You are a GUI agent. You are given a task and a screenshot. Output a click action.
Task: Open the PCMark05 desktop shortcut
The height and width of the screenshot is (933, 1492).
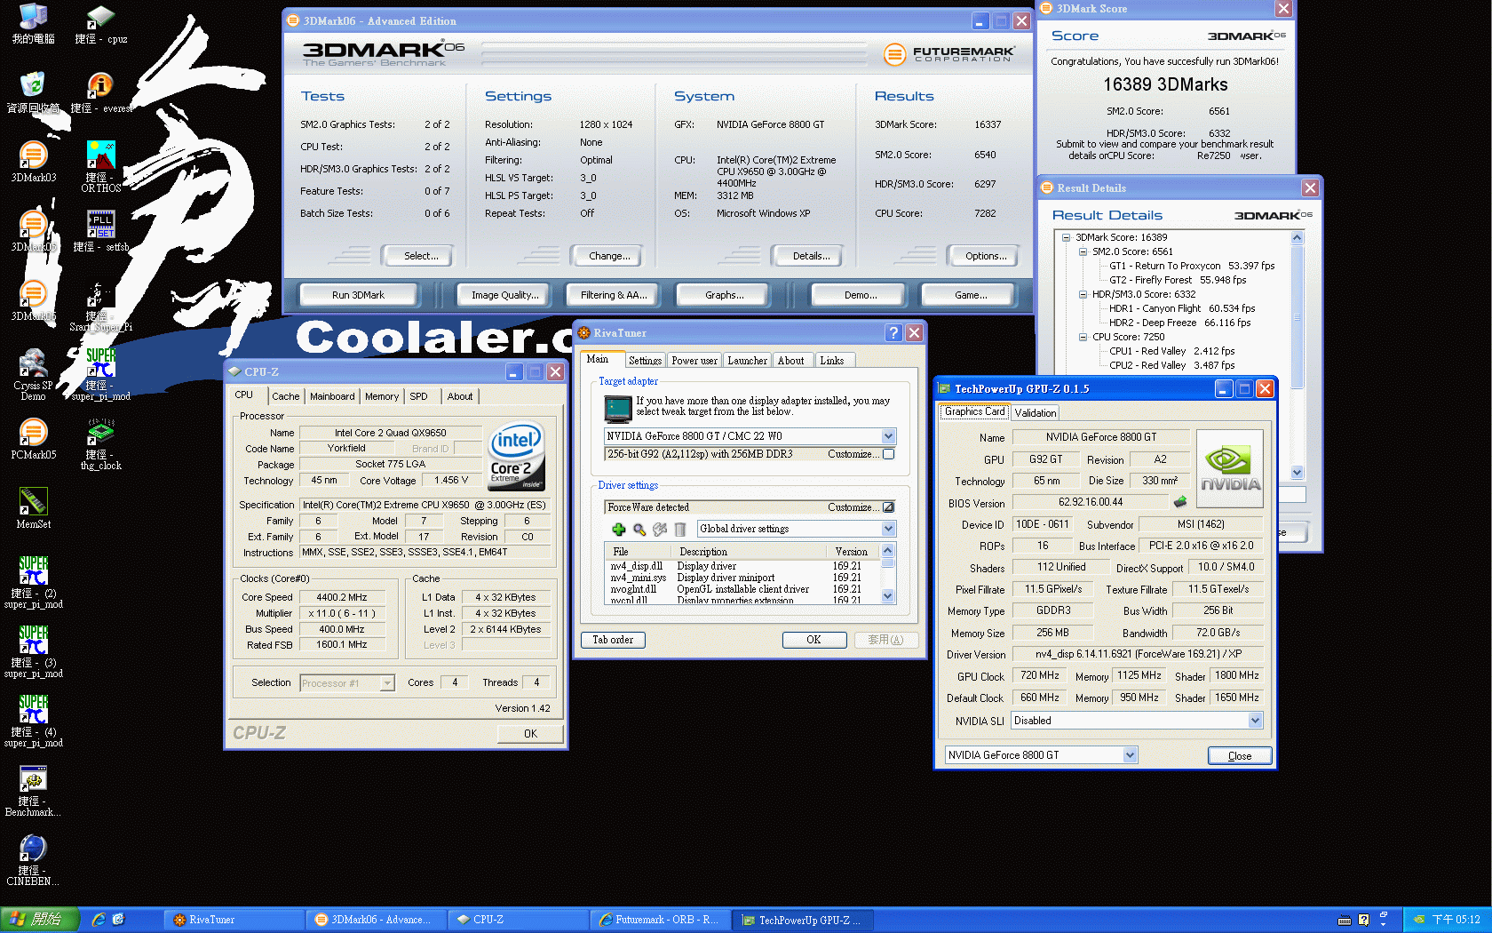tap(33, 439)
